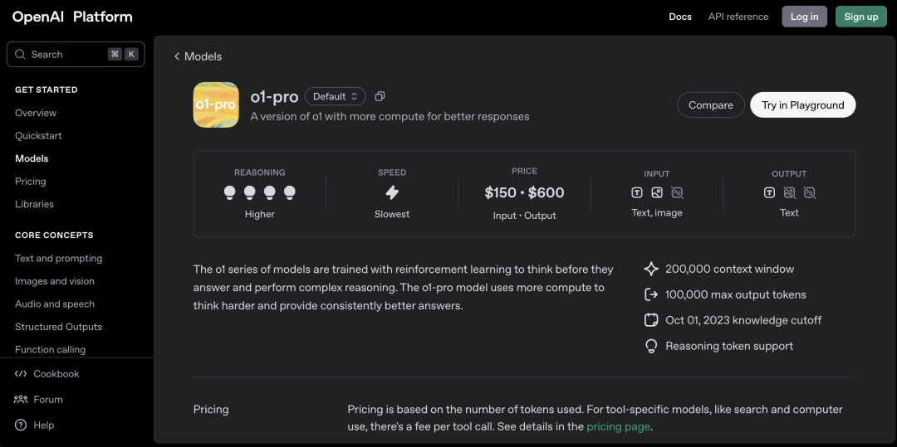Click the text output T icon
897x447 pixels.
[x=769, y=193]
